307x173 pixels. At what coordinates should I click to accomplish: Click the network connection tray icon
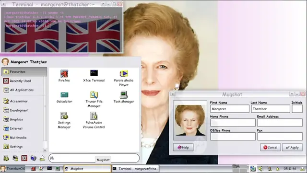253,169
